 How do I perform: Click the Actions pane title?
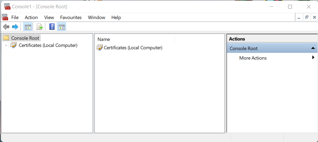pyautogui.click(x=237, y=39)
